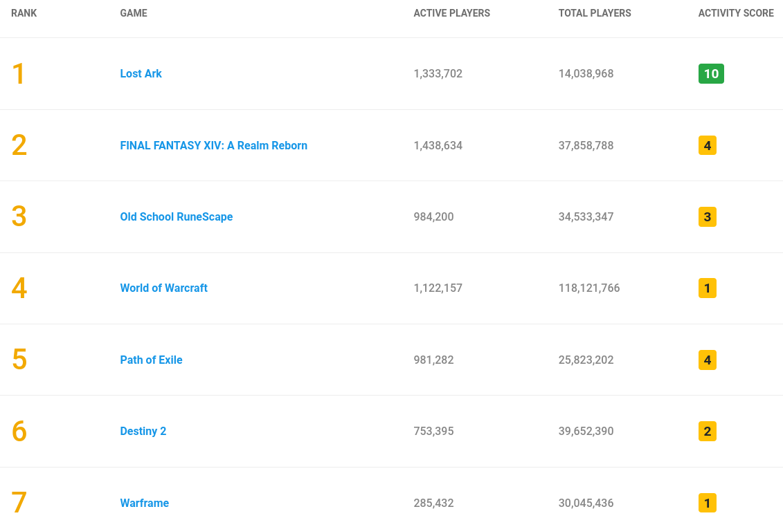The image size is (783, 518).
Task: Click Destiny 2's activity score 2 badge
Action: click(x=707, y=431)
